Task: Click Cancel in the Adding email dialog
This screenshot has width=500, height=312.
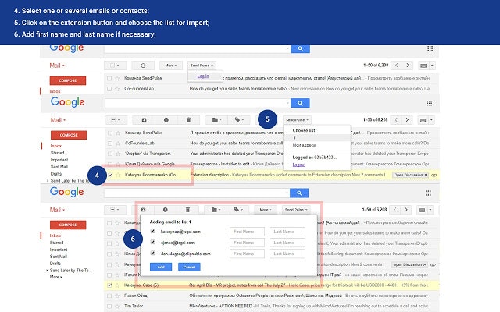Action: coord(189,267)
